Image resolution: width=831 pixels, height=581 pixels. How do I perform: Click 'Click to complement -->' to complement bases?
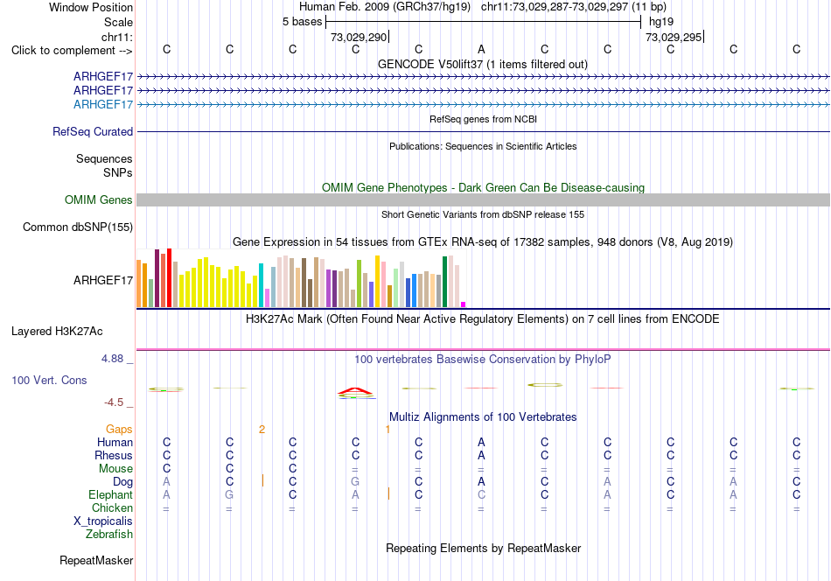[x=72, y=51]
